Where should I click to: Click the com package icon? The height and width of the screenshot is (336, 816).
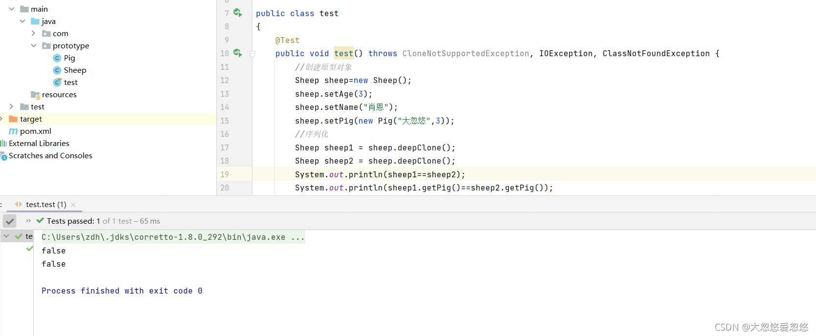click(46, 33)
